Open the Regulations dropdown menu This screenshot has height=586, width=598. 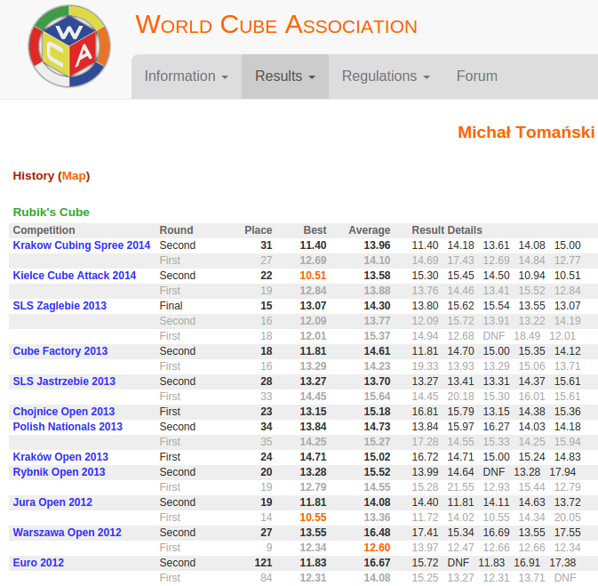(x=386, y=76)
